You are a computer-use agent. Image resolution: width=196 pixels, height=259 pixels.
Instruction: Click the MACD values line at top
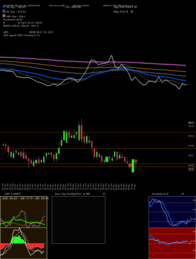point(21,26)
